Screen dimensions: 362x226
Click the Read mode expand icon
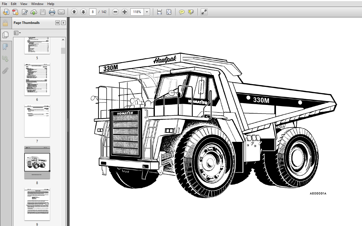[x=204, y=12]
